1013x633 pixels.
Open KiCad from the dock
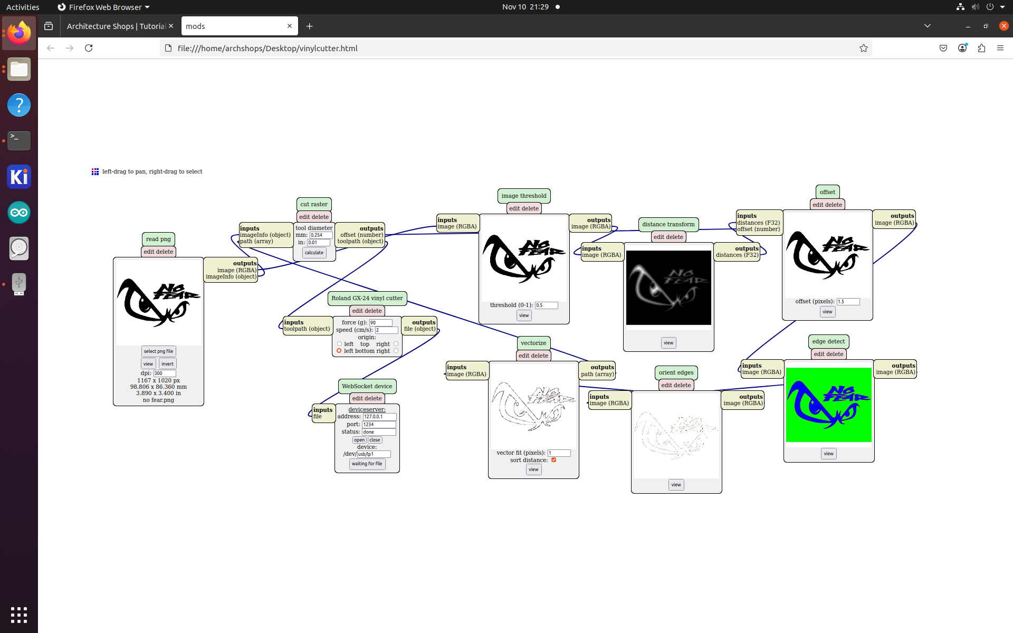pos(19,177)
